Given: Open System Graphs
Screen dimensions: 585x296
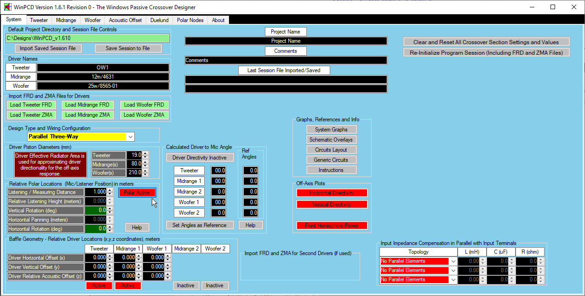Looking at the screenshot, I should pos(331,130).
